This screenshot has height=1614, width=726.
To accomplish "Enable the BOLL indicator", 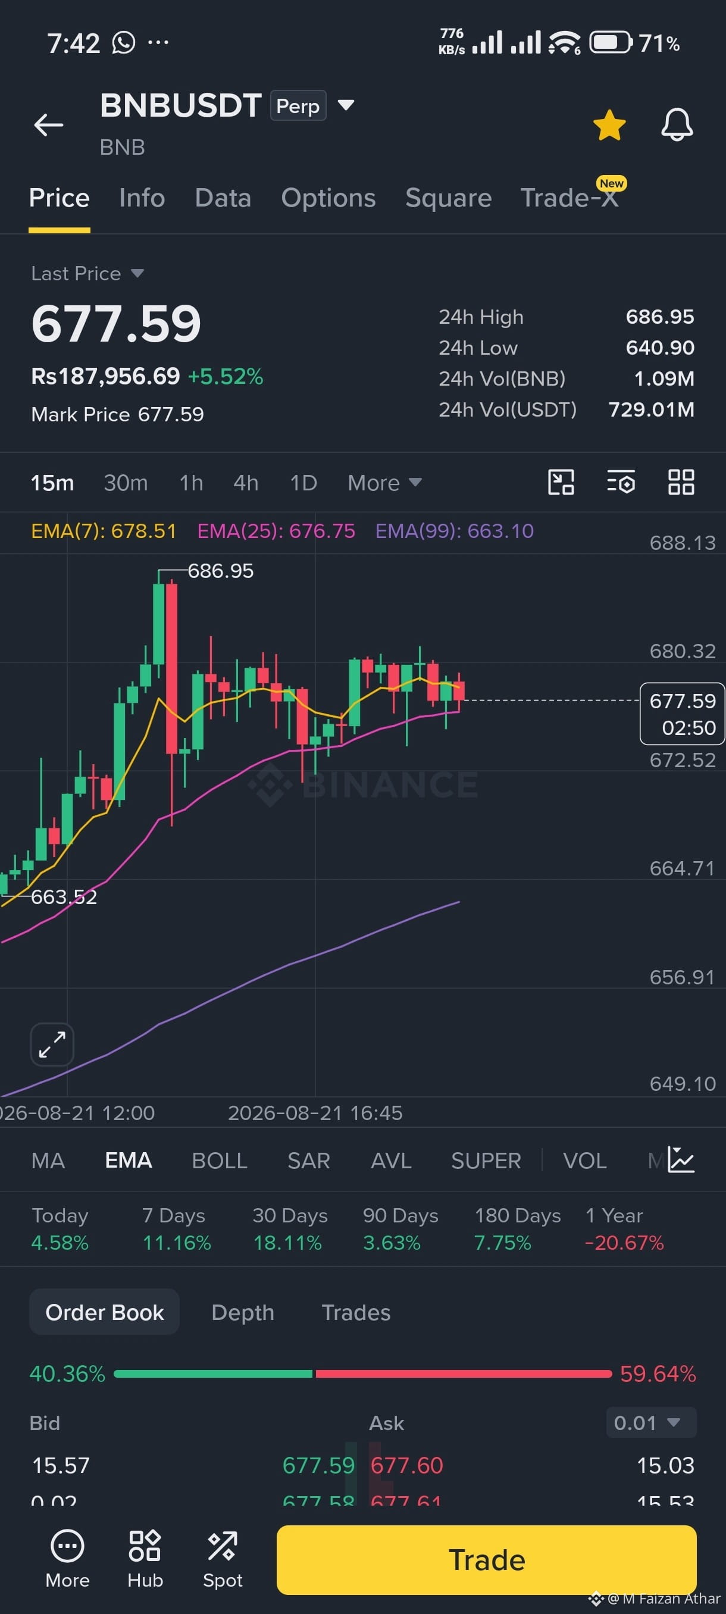I will coord(219,1161).
